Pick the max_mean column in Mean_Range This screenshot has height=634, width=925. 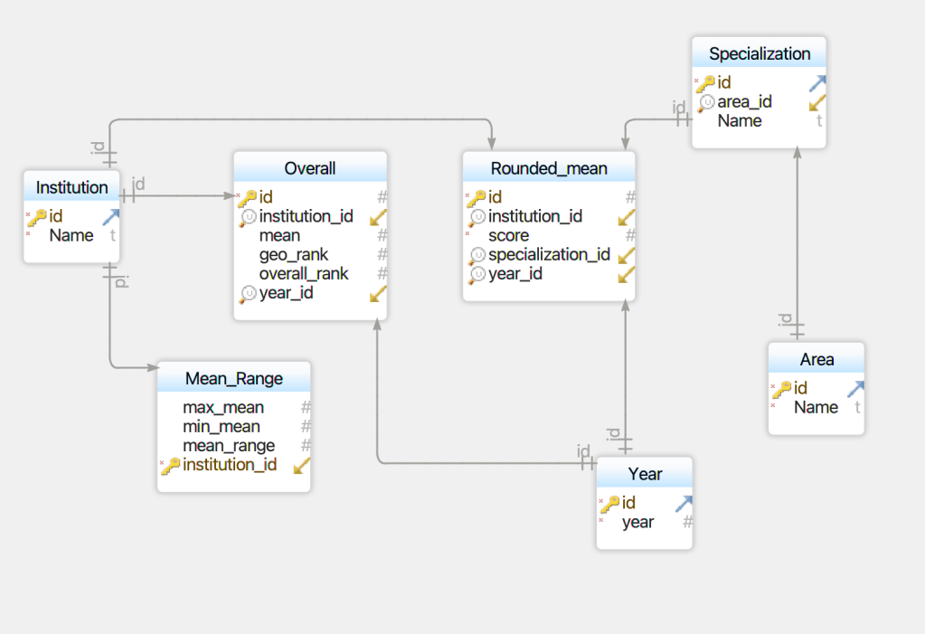tap(222, 408)
